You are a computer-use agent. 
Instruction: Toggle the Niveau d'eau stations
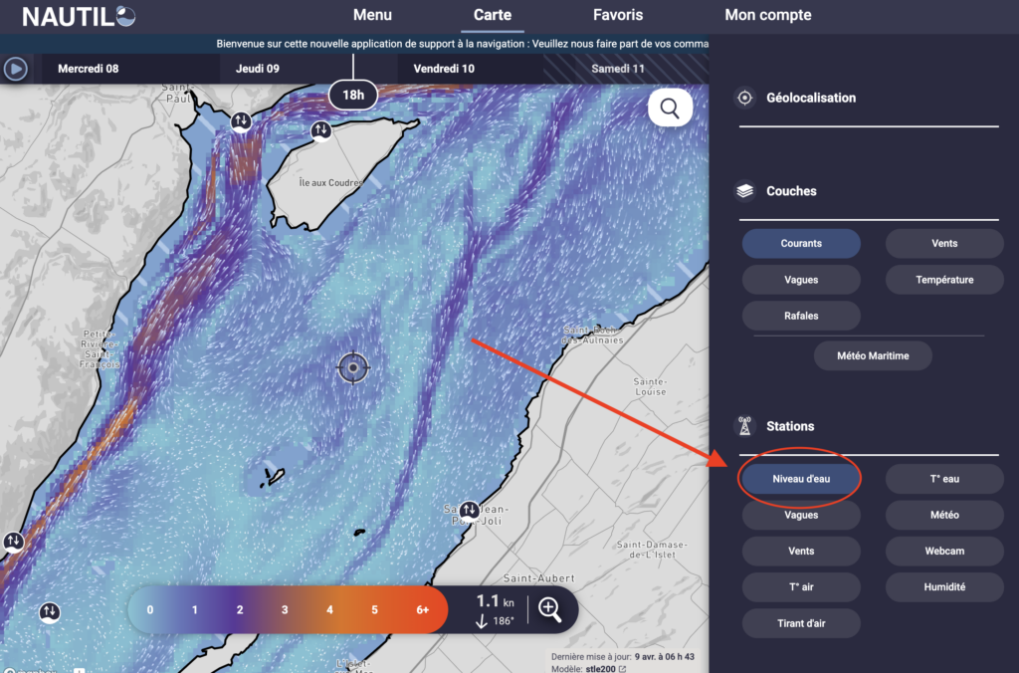coord(801,479)
